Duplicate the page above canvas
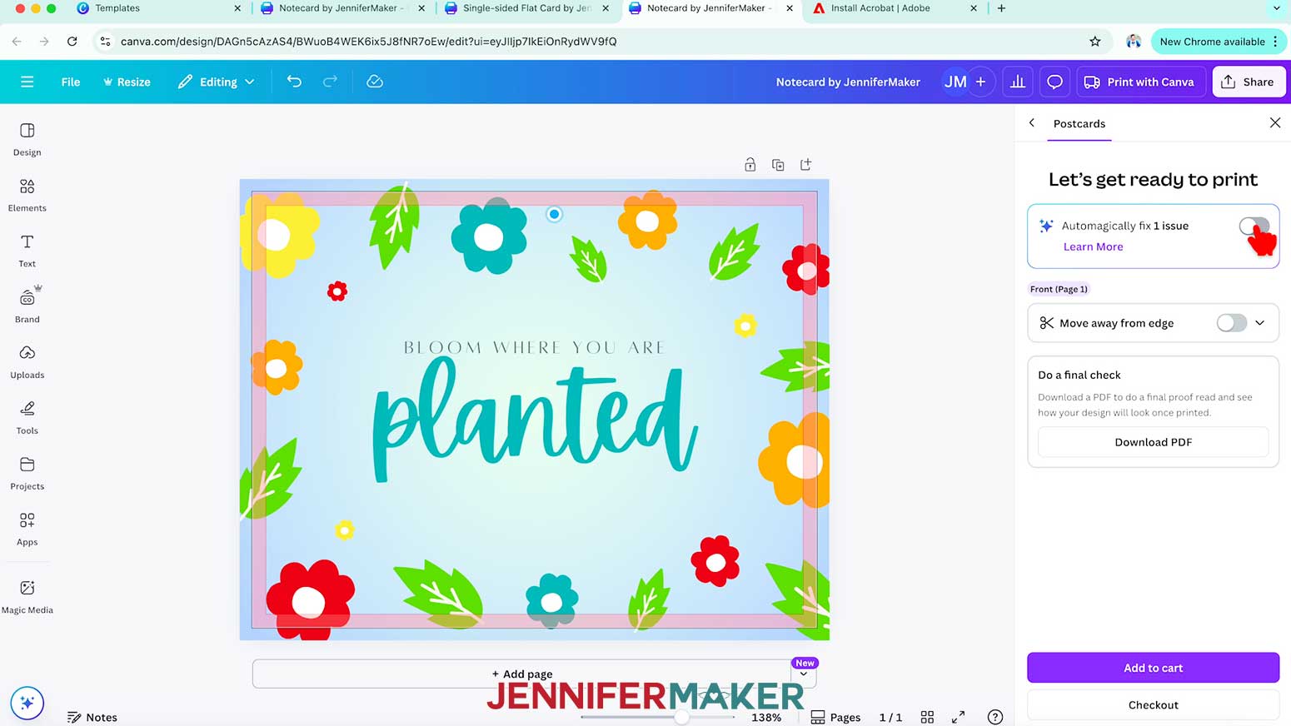This screenshot has width=1291, height=726. [x=778, y=165]
